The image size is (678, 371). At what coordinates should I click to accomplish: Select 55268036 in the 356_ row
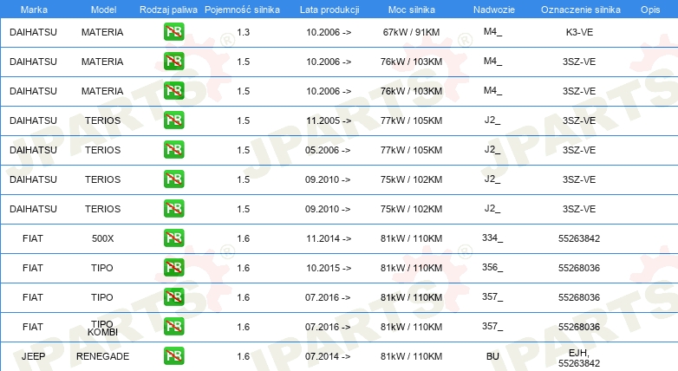click(579, 268)
